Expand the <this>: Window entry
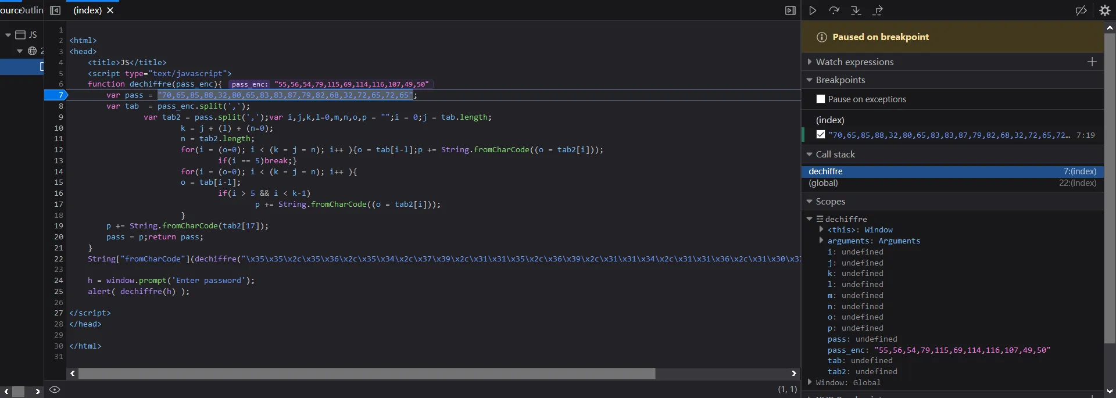Image resolution: width=1116 pixels, height=398 pixels. [821, 230]
